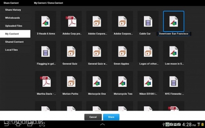The width and height of the screenshot is (205, 128).
Task: Tap the 4:28 PM clock
Action: [189, 124]
